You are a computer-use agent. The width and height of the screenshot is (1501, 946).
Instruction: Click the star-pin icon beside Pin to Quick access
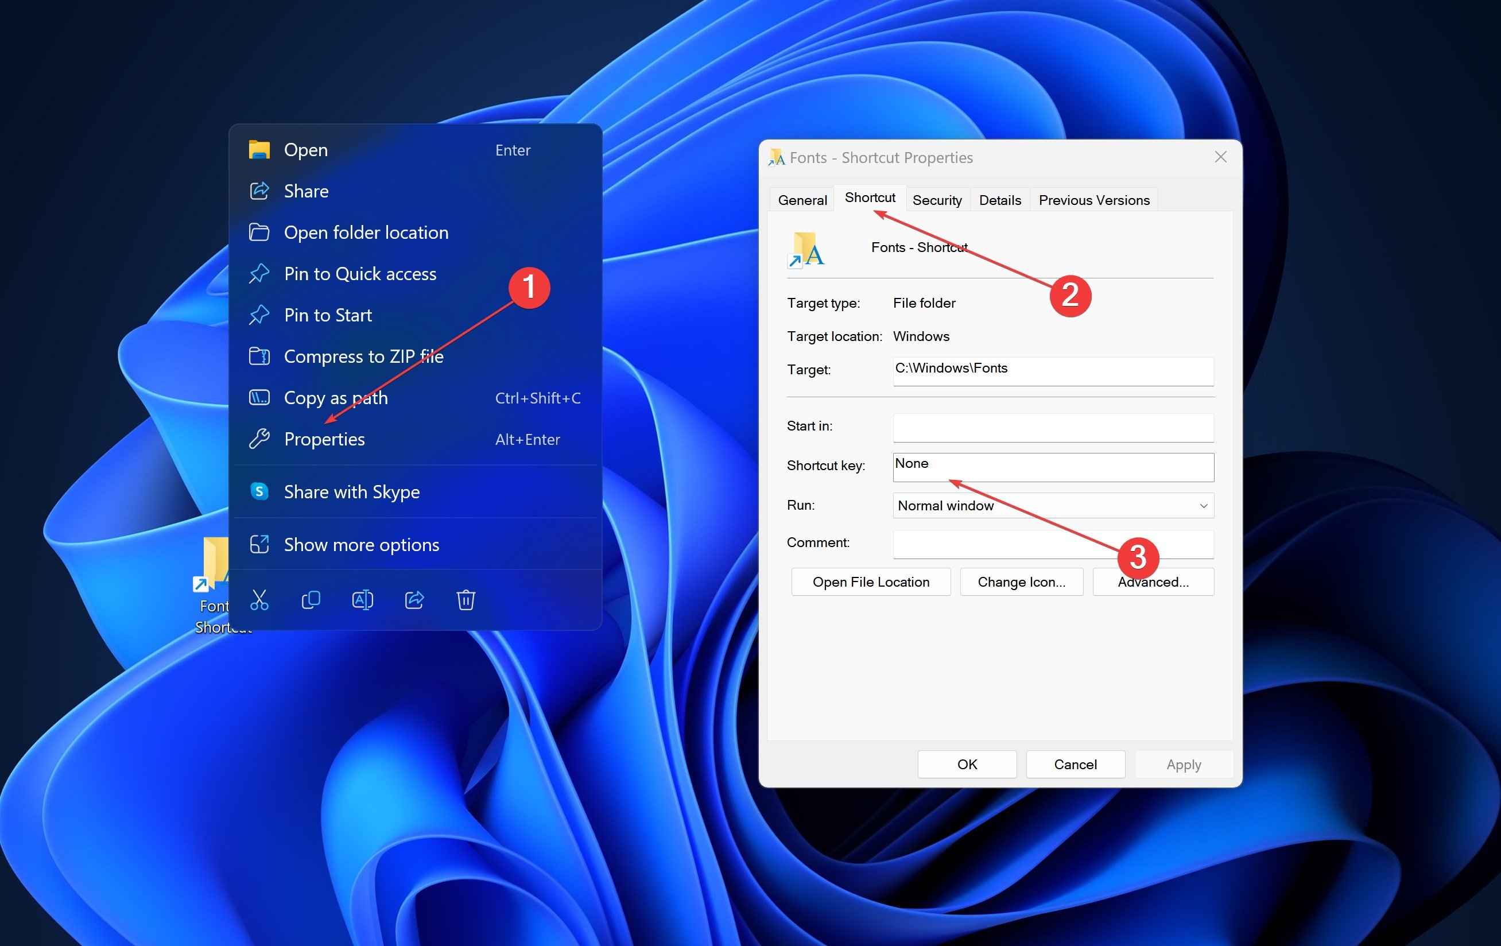click(x=259, y=274)
